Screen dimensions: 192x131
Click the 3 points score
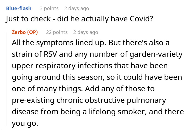point(49,8)
